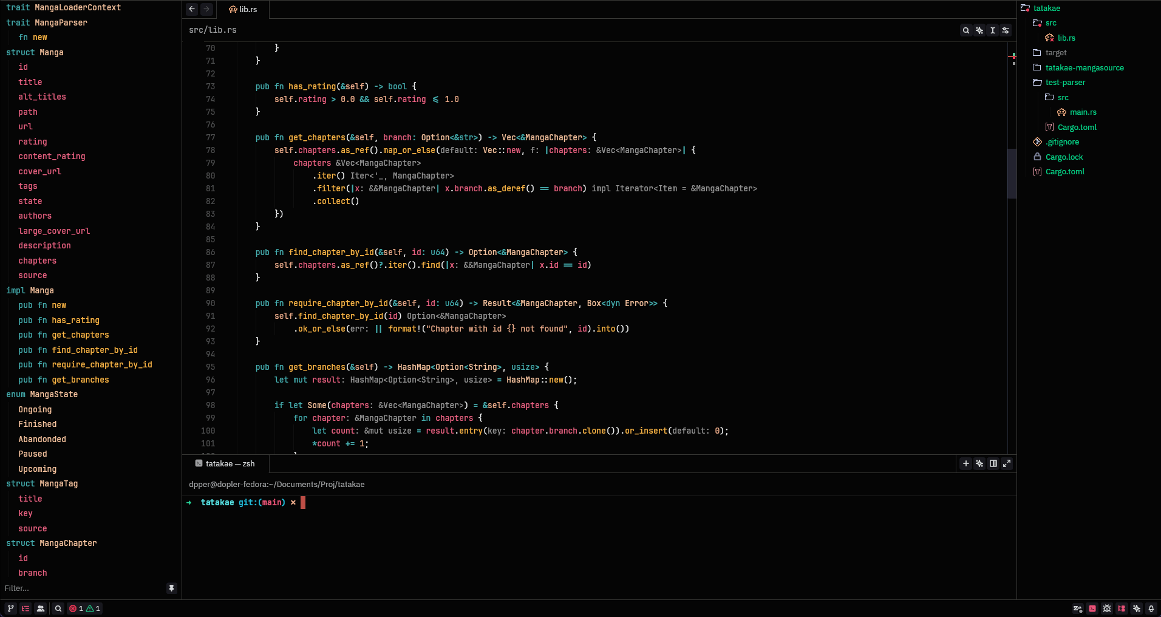The width and height of the screenshot is (1161, 617).
Task: Maximize the terminal panel with zoom icon
Action: pos(1007,463)
